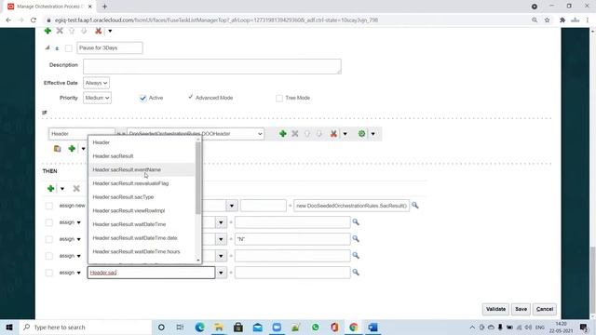Open dropdown arrow beside THEN add action icon
The image size is (596, 335).
62,188
